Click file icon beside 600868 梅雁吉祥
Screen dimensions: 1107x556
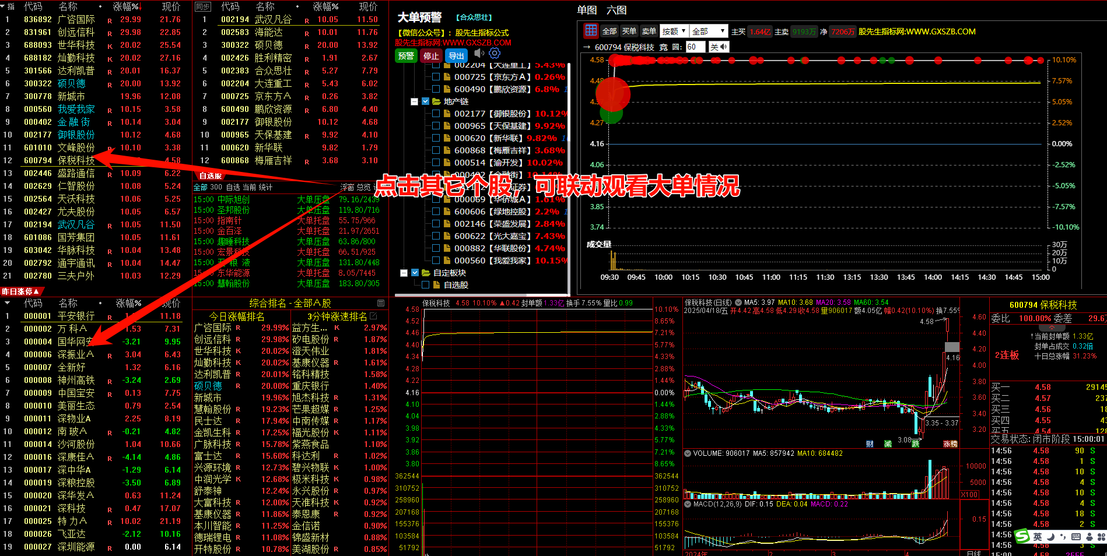447,150
